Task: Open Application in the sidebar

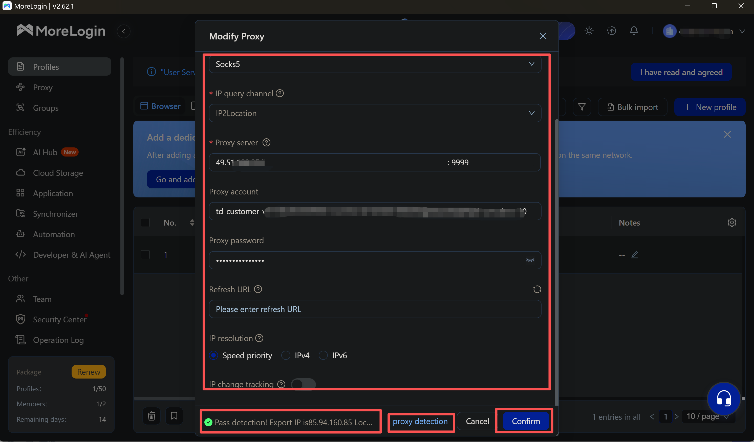Action: 59,193
